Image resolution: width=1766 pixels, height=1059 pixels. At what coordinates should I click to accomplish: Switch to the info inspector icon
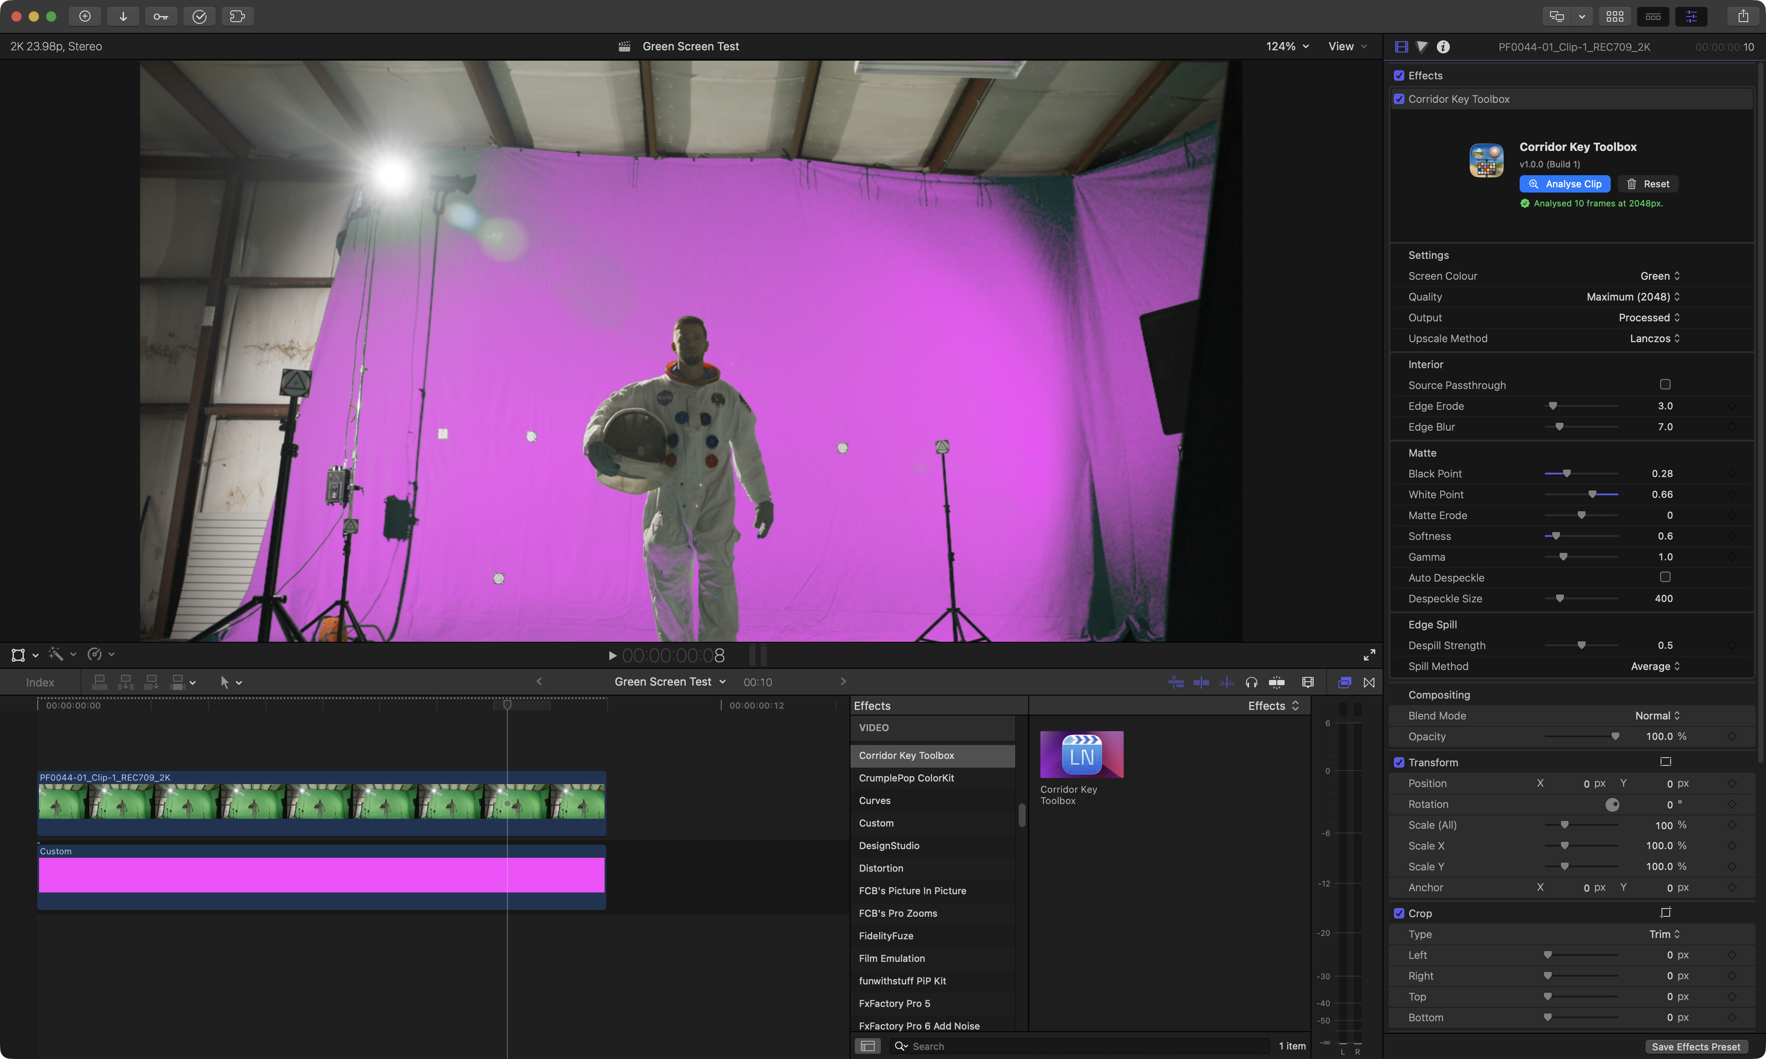(x=1443, y=46)
